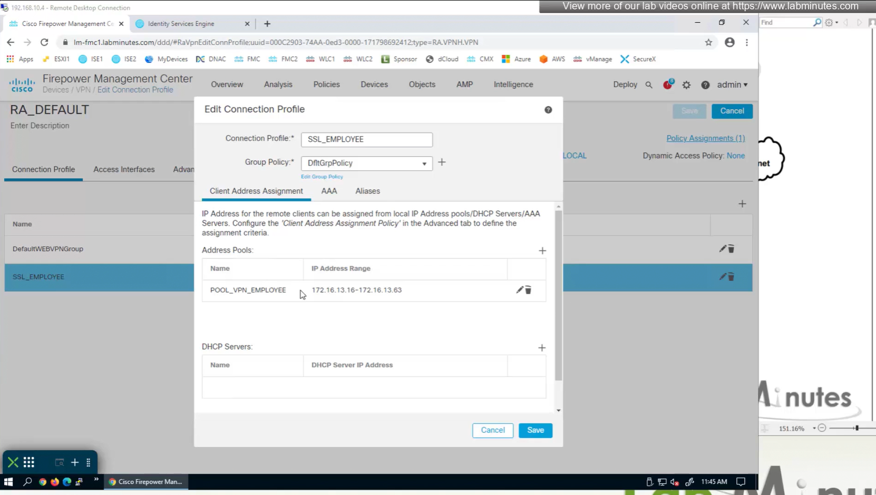876x495 pixels.
Task: Expand the Group Policy dropdown
Action: (424, 163)
